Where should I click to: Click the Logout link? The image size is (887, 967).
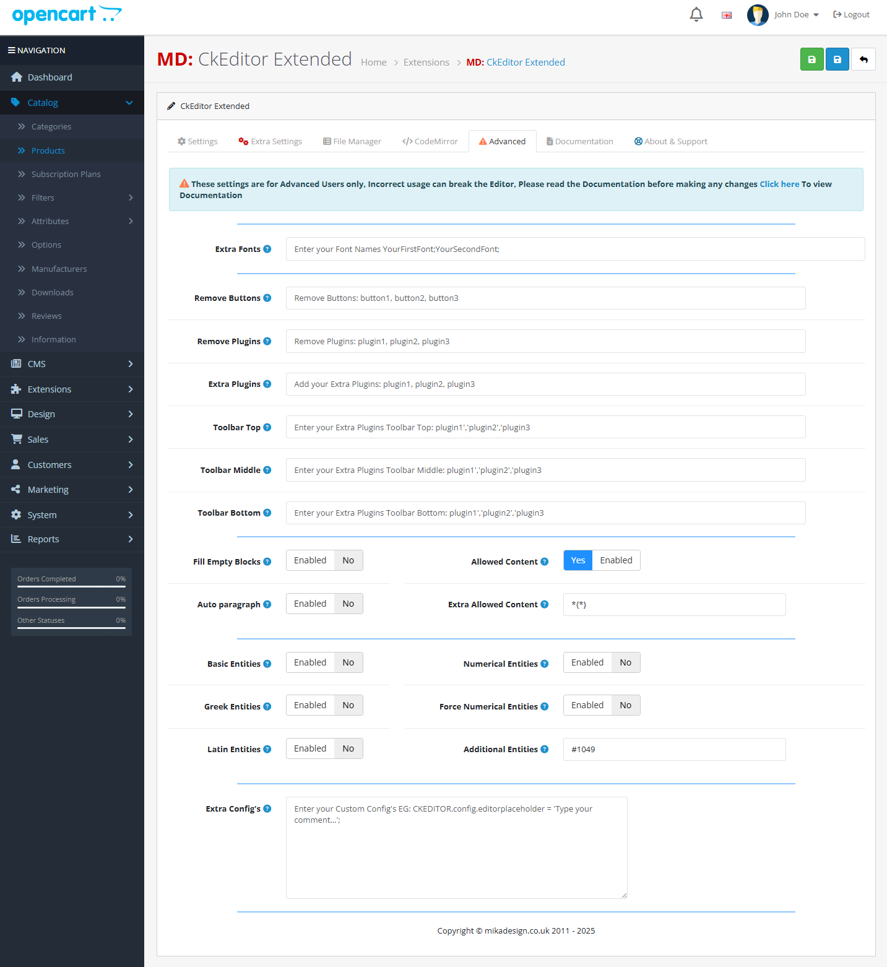(852, 15)
